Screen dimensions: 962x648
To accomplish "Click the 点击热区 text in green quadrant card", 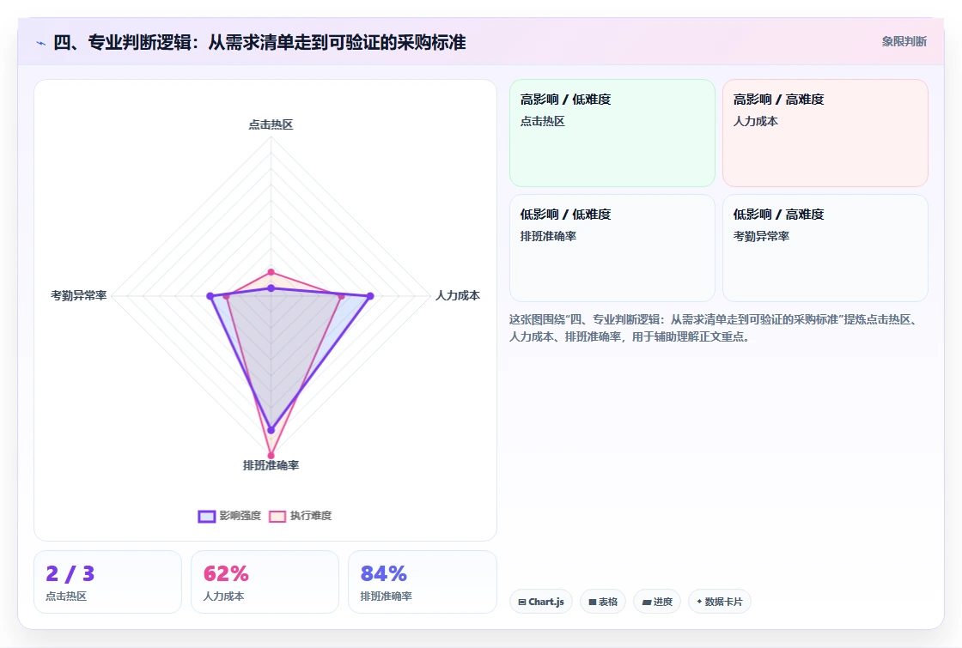I will point(542,121).
